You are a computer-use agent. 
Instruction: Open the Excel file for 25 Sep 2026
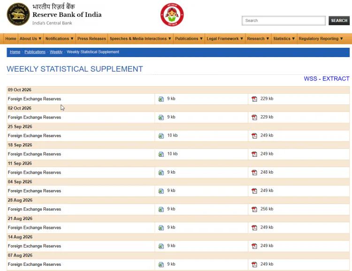click(x=161, y=136)
